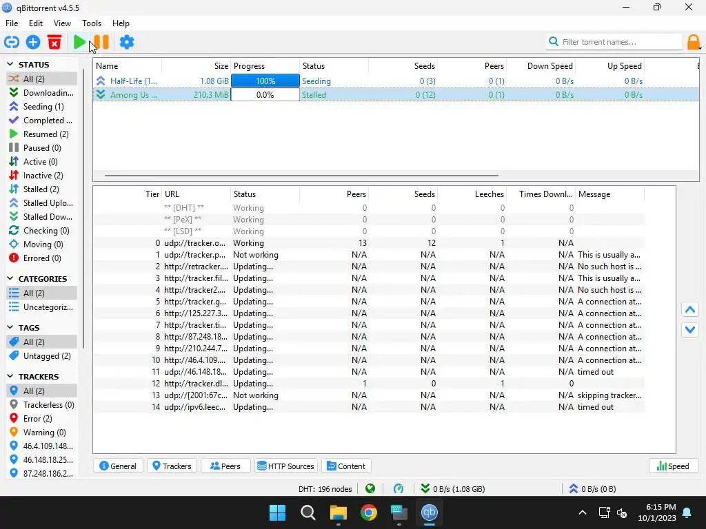Move tracker down with the down-arrow button
This screenshot has height=529, width=706.
click(x=690, y=330)
